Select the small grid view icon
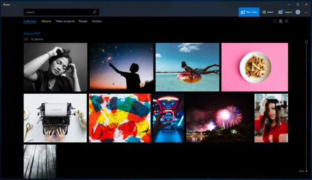Image resolution: width=312 pixels, height=180 pixels. click(287, 21)
